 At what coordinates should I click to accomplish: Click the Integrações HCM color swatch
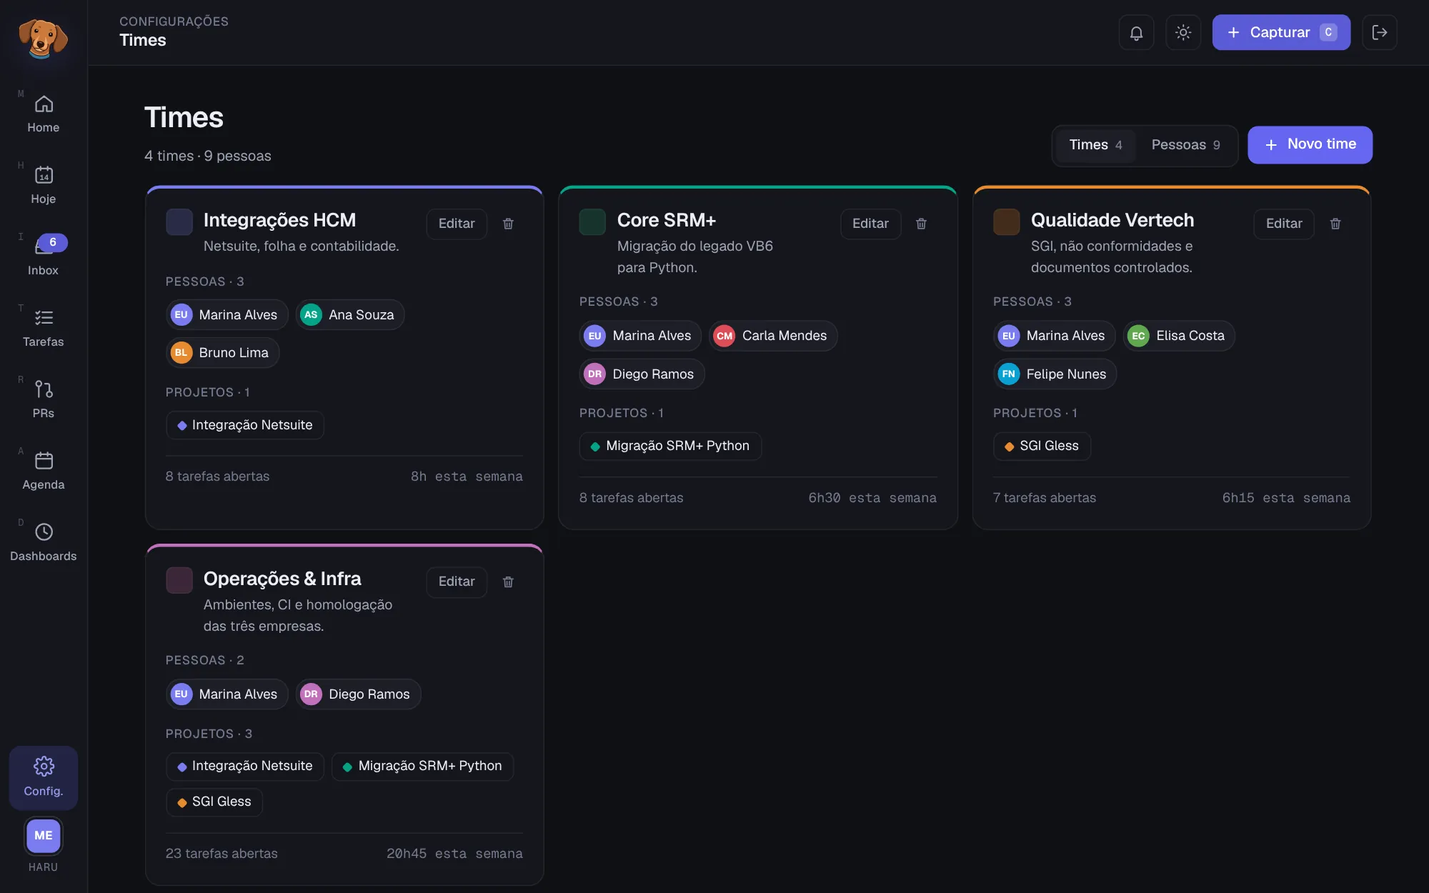(179, 222)
